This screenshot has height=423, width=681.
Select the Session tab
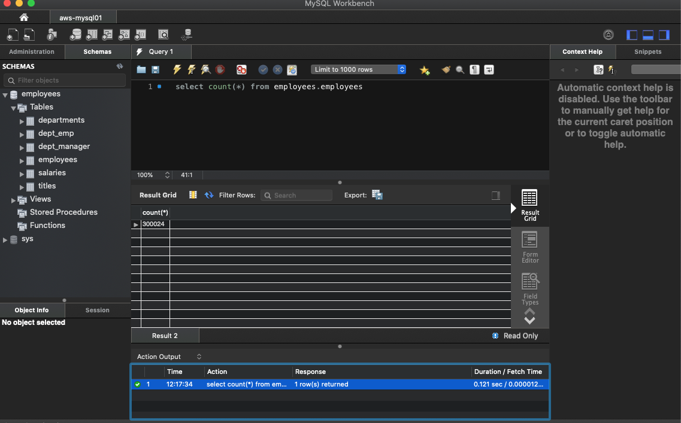pyautogui.click(x=97, y=310)
